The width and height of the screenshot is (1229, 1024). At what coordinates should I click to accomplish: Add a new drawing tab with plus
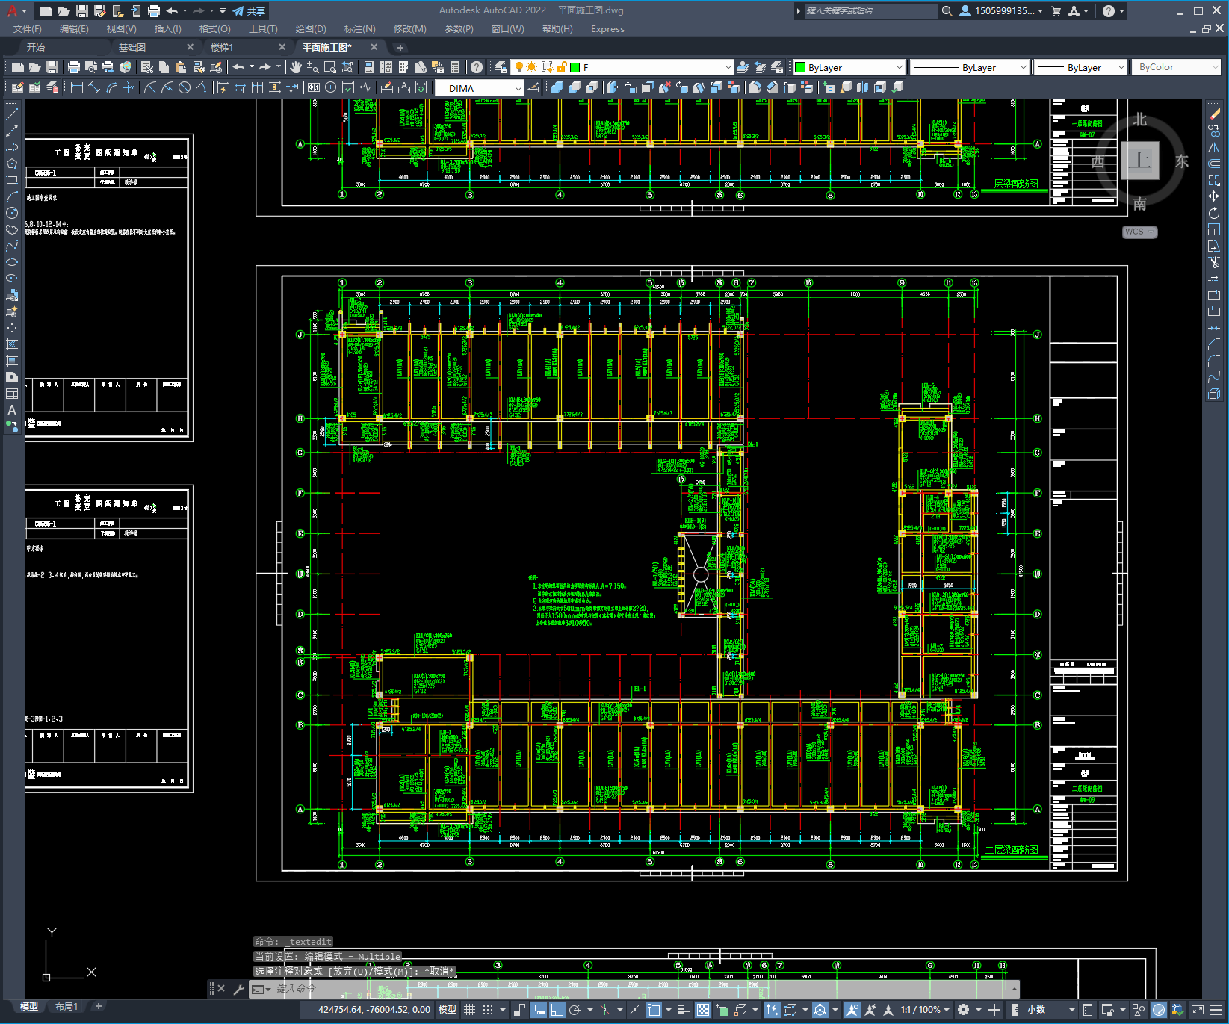coord(400,47)
